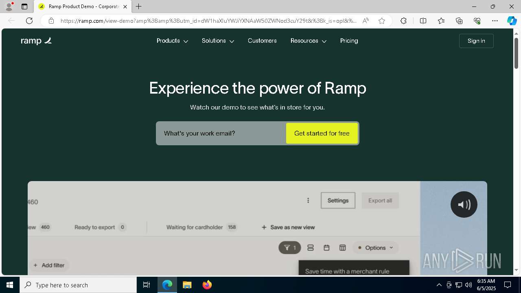The width and height of the screenshot is (521, 293).
Task: Open the Favorites list icon
Action: coord(441,21)
